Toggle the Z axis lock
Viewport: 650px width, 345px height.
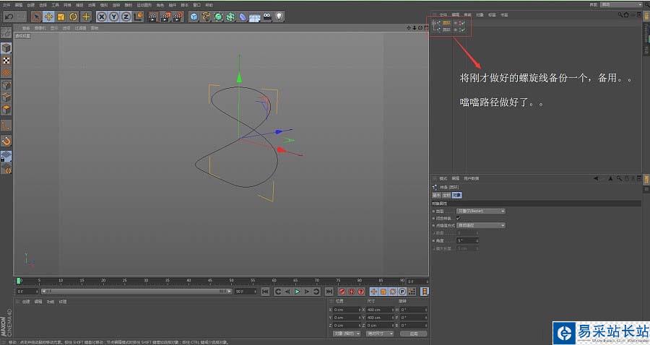coord(126,17)
